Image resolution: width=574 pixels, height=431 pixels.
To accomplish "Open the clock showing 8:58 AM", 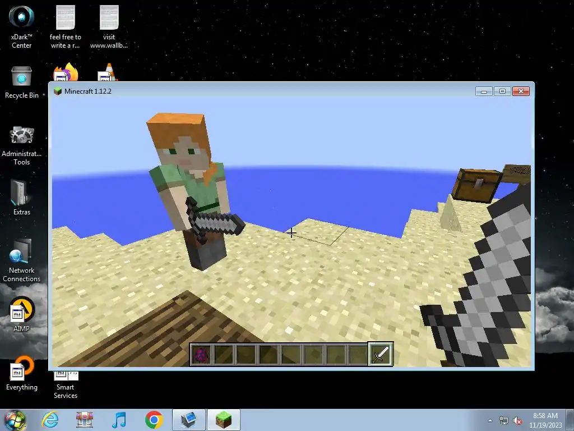I will tap(545, 420).
